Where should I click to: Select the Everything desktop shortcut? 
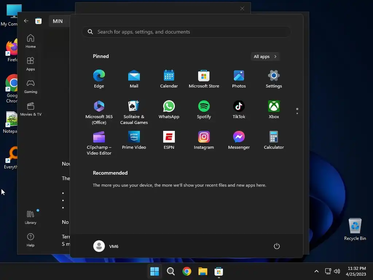(x=11, y=157)
